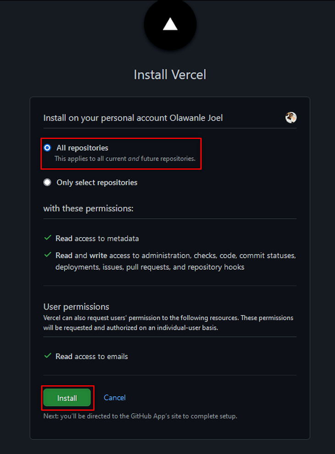Select the All repositories radio button

tap(47, 148)
